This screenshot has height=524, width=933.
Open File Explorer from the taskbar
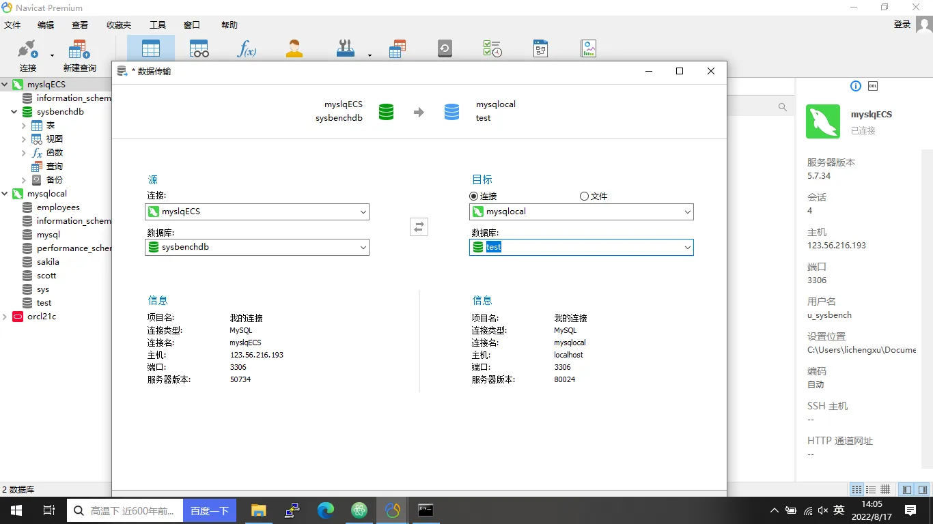(x=258, y=510)
